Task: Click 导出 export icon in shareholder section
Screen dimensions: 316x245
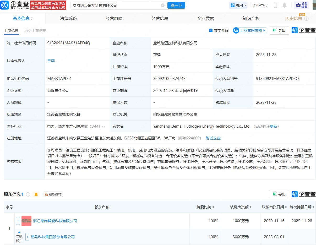Action: coord(279,194)
